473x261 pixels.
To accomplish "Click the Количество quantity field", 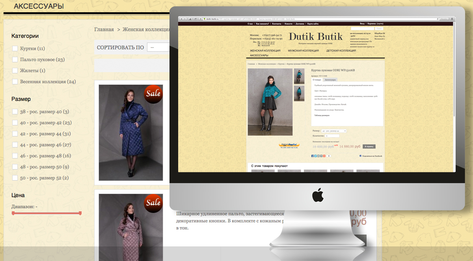I will pos(332,136).
